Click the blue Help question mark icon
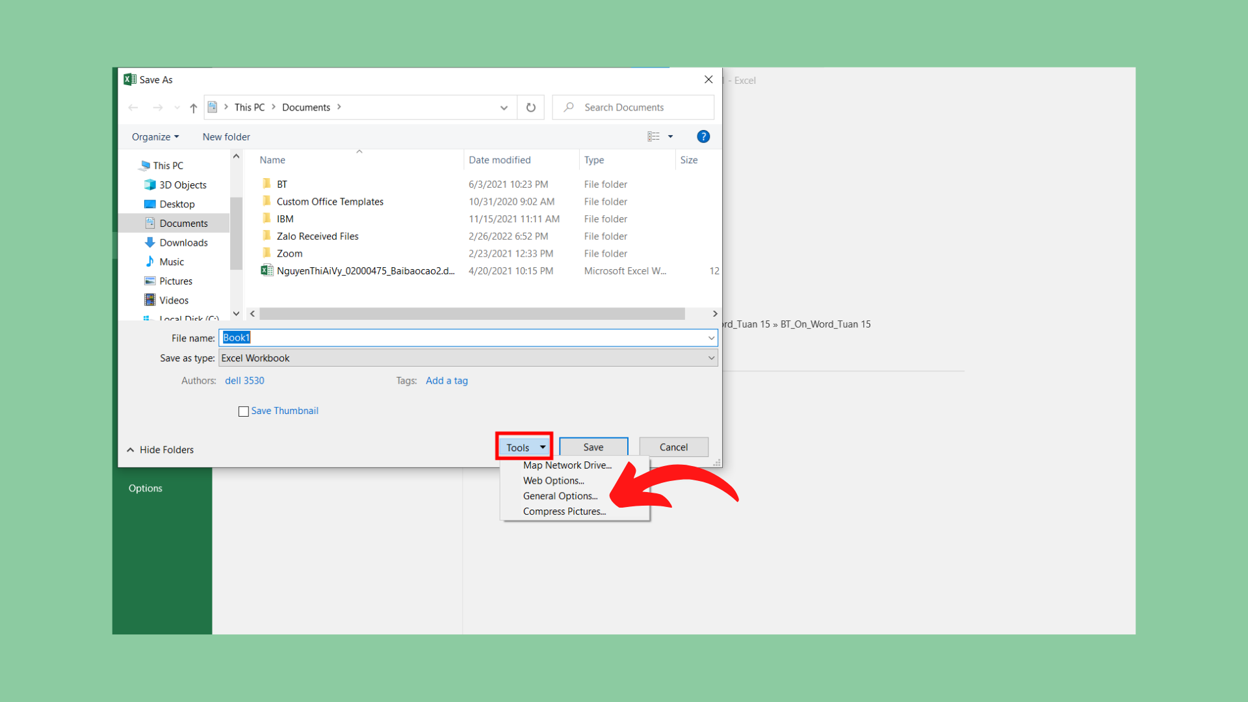 click(x=703, y=136)
